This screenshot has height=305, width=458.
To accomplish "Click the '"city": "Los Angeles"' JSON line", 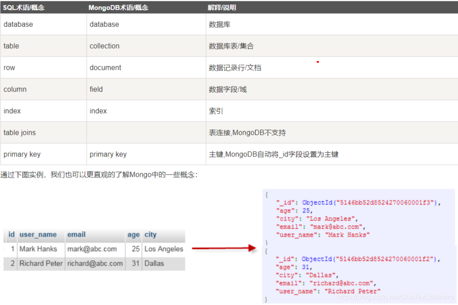I will [317, 219].
